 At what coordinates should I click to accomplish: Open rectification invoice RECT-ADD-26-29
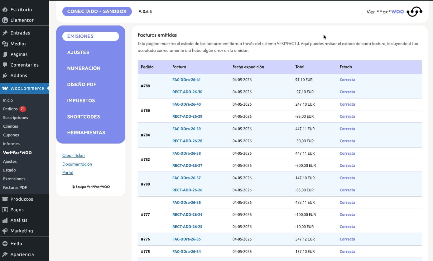(x=187, y=117)
